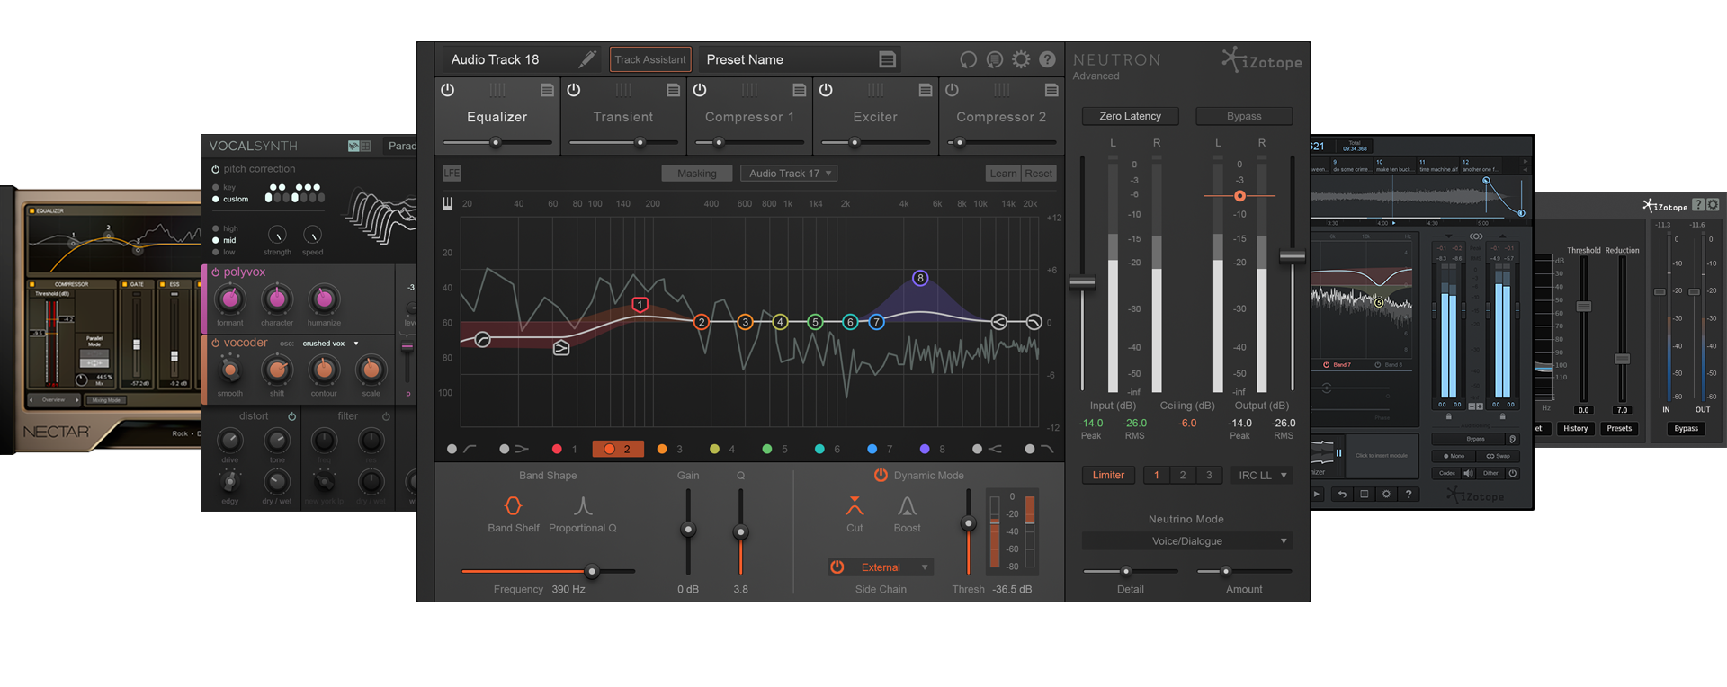Click the piano keyboard icon above EQ graph
The width and height of the screenshot is (1727, 687).
(447, 203)
